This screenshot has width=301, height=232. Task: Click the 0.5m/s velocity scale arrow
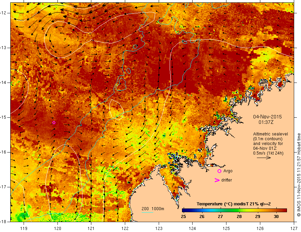click(x=264, y=158)
